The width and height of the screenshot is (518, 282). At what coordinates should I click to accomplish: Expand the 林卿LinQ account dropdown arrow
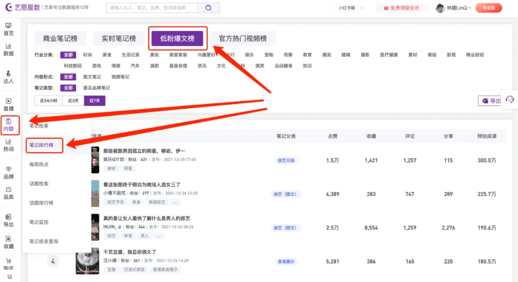pos(470,8)
